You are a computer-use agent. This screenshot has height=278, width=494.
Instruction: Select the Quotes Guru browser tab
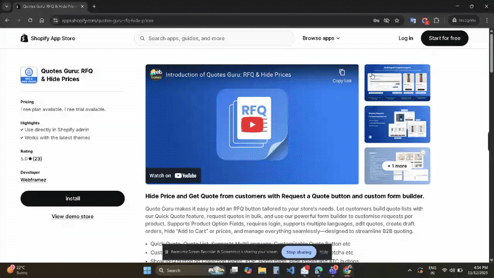(49, 6)
